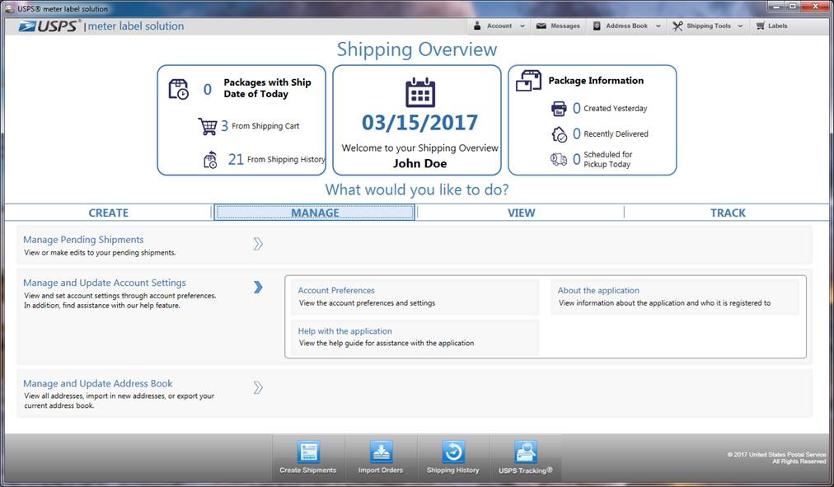Click the calendar icon above the date
This screenshot has height=487, width=834.
point(420,92)
